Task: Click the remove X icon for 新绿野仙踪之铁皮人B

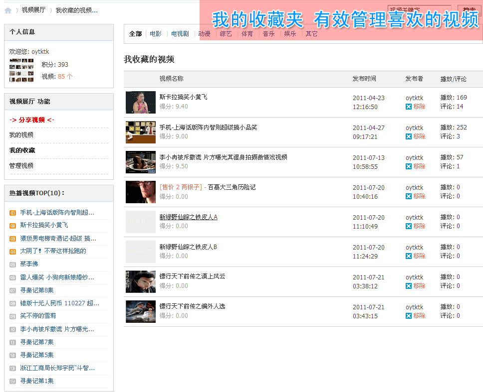Action: click(409, 256)
